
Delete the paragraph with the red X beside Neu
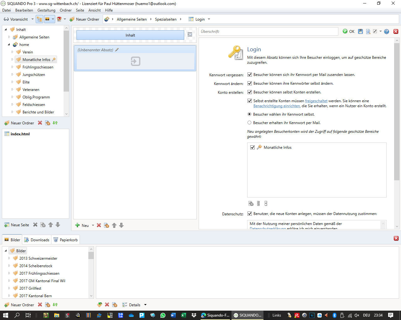[99, 225]
